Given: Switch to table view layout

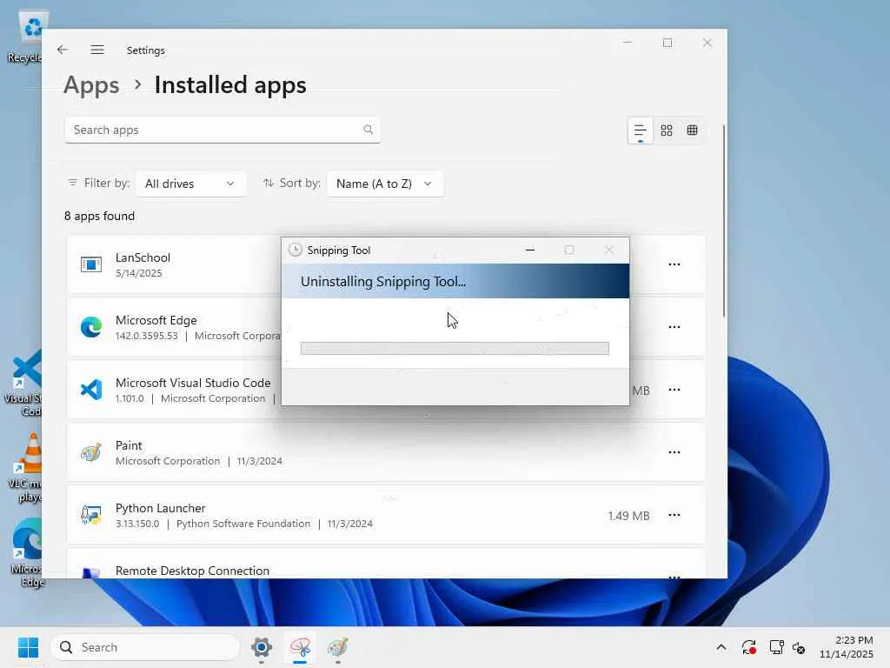Looking at the screenshot, I should click(x=692, y=130).
